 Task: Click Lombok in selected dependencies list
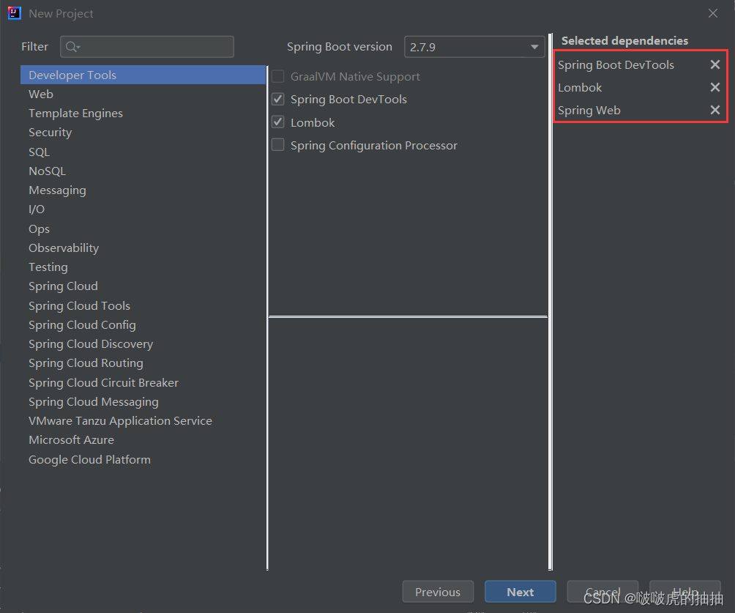click(580, 88)
